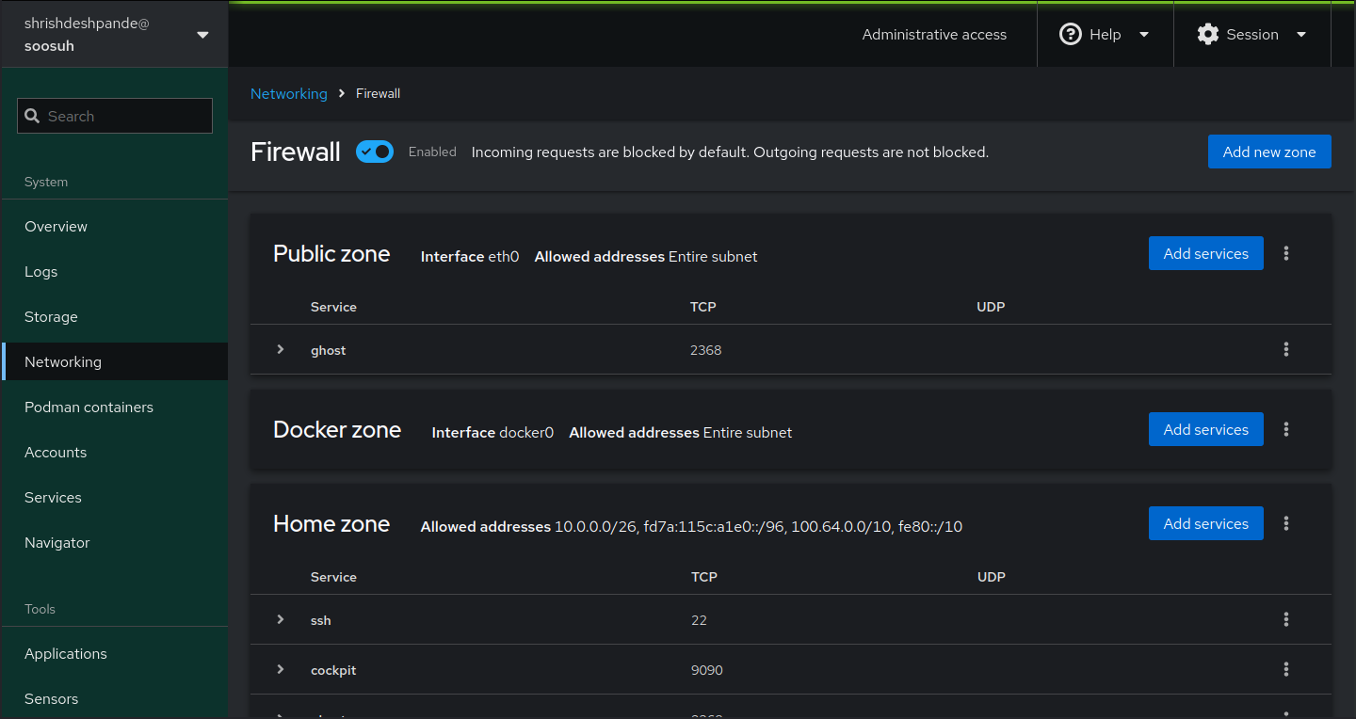The height and width of the screenshot is (719, 1356).
Task: Disable the Firewall toggle switch
Action: tap(374, 152)
